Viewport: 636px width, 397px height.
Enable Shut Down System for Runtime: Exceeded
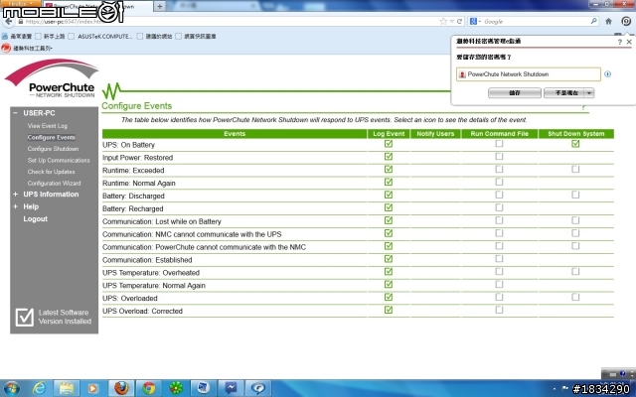[575, 170]
